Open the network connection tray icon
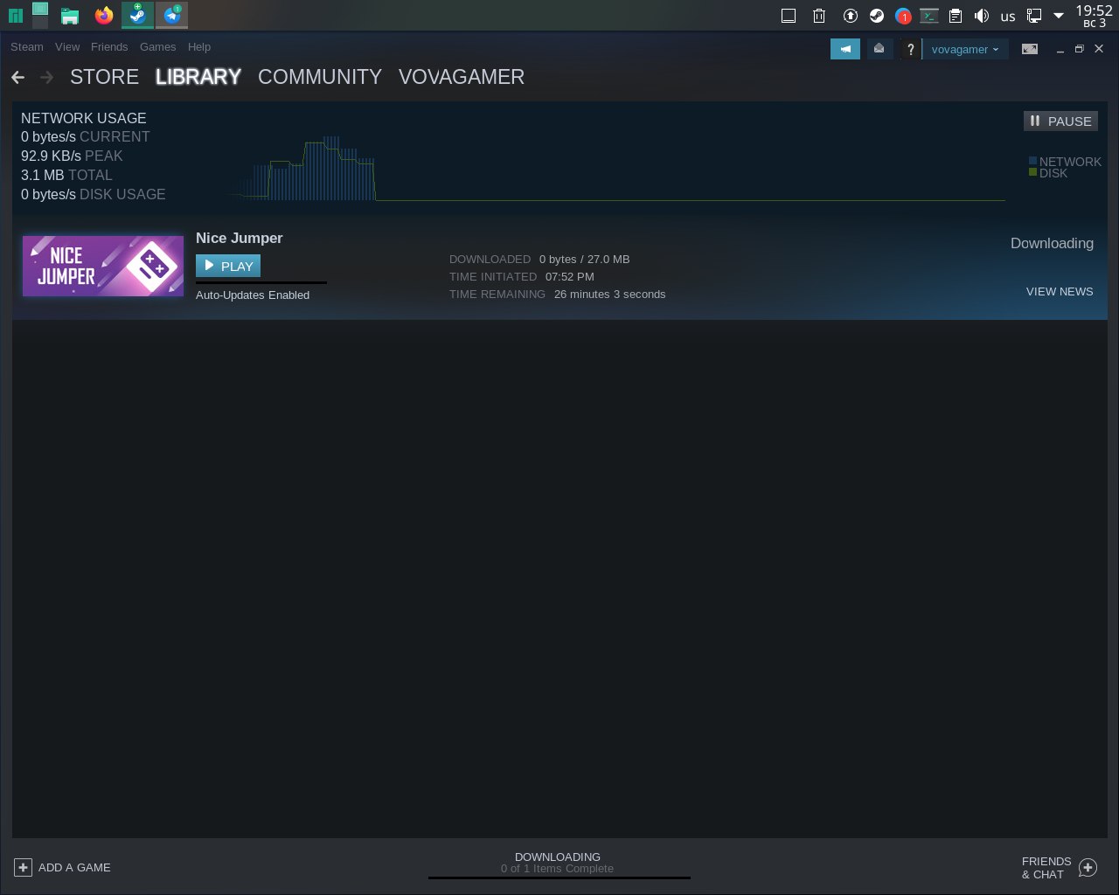1119x895 pixels. 1034,15
